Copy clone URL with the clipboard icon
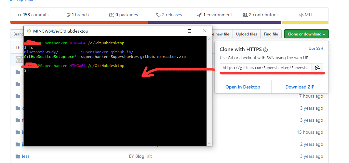349x163 pixels. tap(317, 68)
